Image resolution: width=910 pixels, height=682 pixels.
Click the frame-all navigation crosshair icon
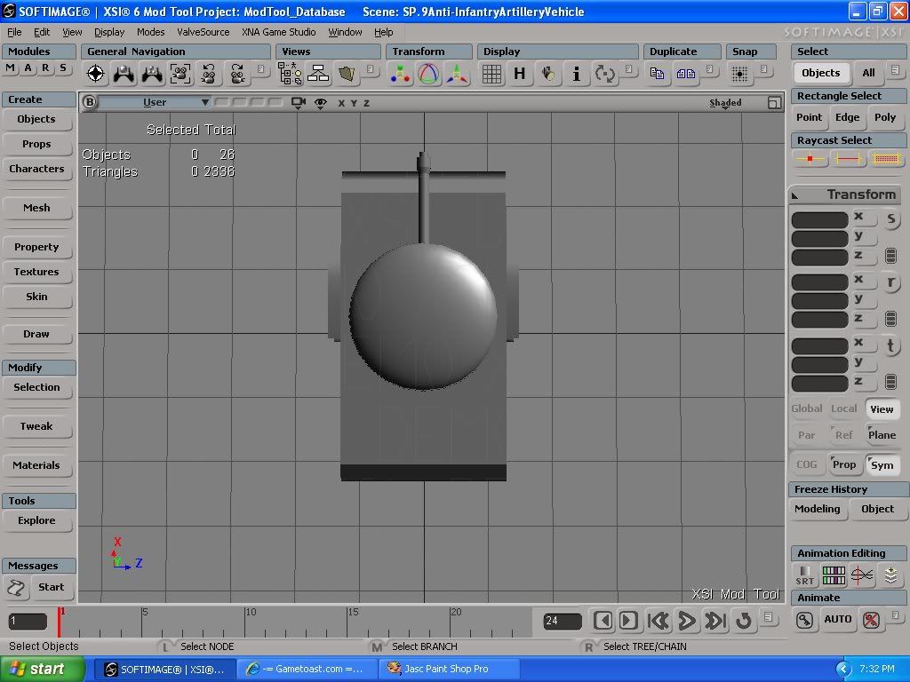point(95,74)
